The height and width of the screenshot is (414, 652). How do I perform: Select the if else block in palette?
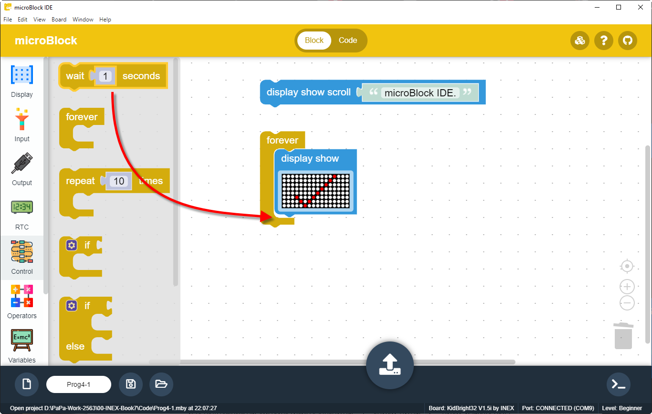coord(86,329)
